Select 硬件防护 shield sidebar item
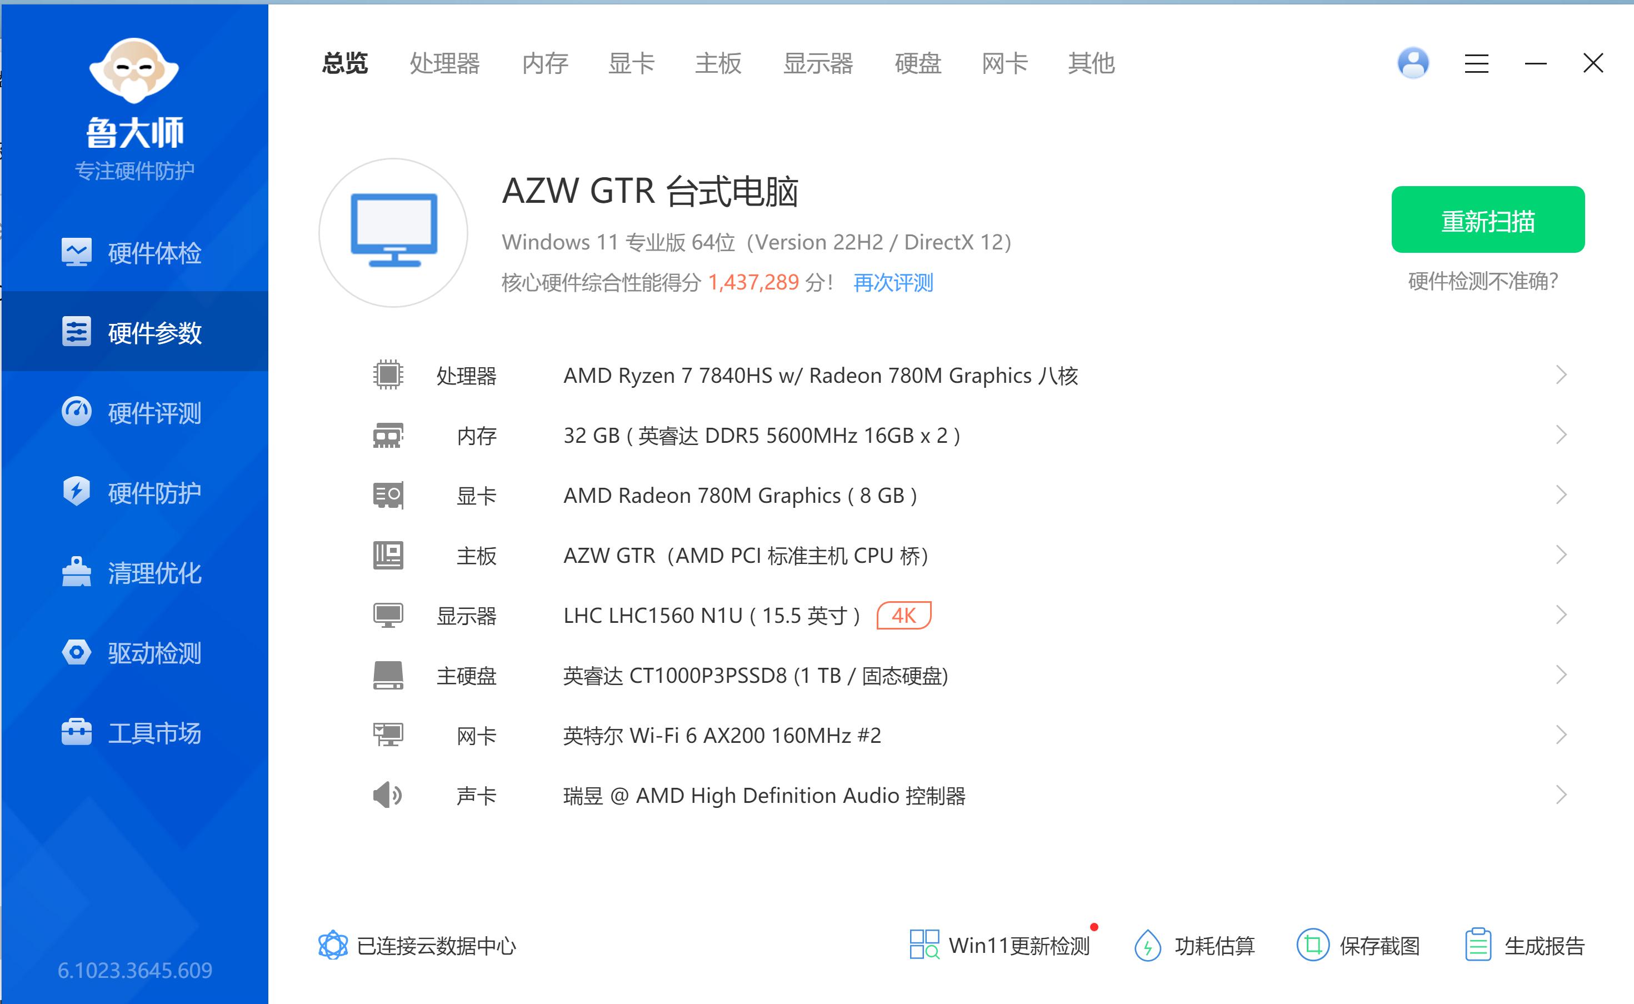The height and width of the screenshot is (1004, 1634). pos(133,493)
